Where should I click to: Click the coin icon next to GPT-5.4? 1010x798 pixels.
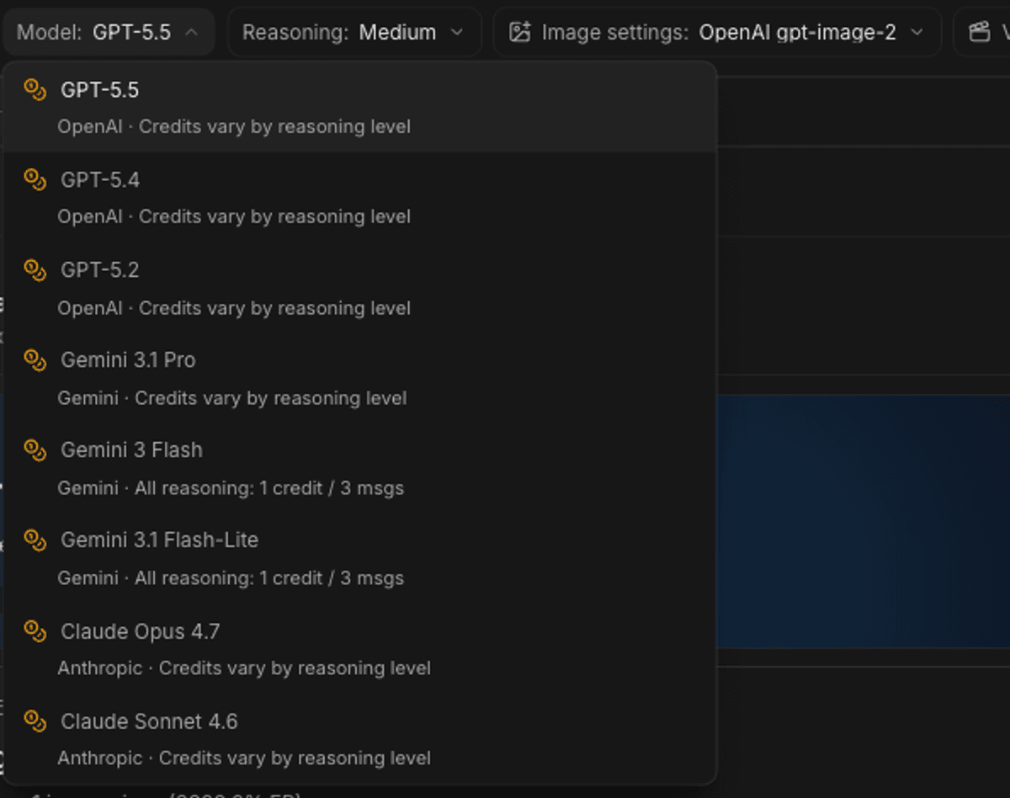click(x=35, y=179)
